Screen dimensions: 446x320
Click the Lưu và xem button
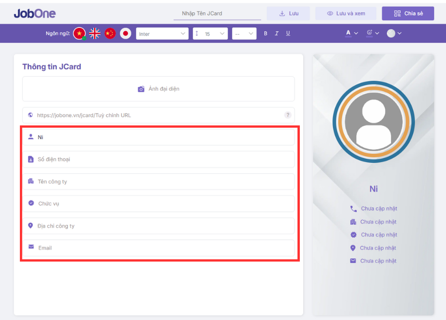(x=345, y=13)
